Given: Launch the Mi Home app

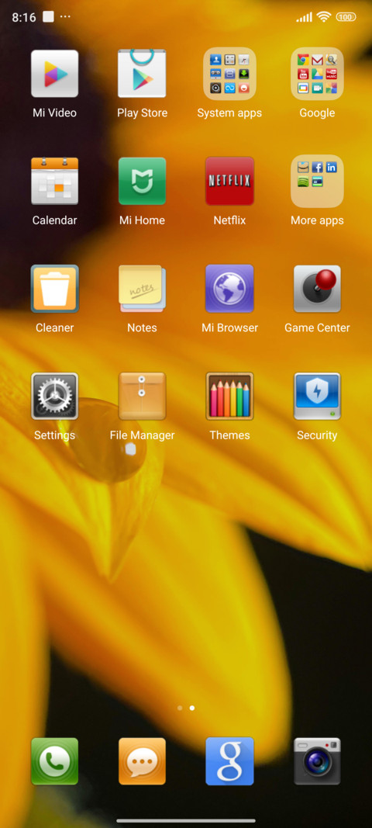Looking at the screenshot, I should pyautogui.click(x=142, y=181).
